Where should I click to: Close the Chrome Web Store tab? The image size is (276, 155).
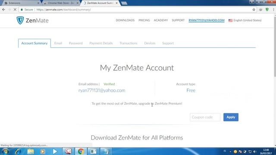[78, 3]
